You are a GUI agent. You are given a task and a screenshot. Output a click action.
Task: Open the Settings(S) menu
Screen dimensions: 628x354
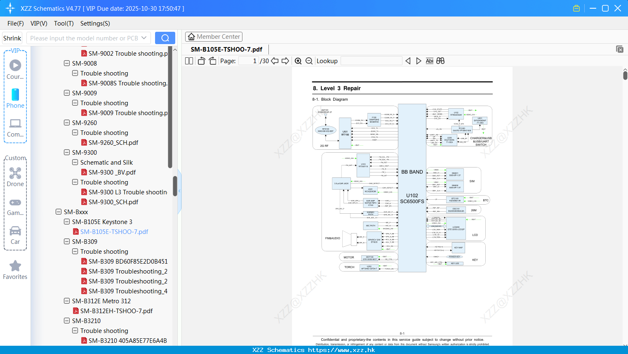click(95, 24)
